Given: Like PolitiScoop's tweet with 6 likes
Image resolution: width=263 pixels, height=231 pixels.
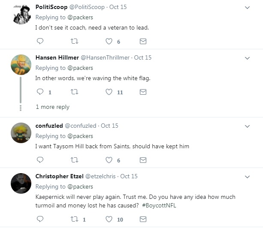Looking at the screenshot, I should (109, 41).
